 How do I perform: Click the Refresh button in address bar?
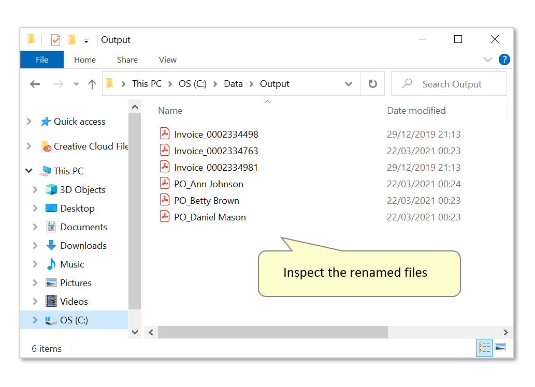[372, 83]
